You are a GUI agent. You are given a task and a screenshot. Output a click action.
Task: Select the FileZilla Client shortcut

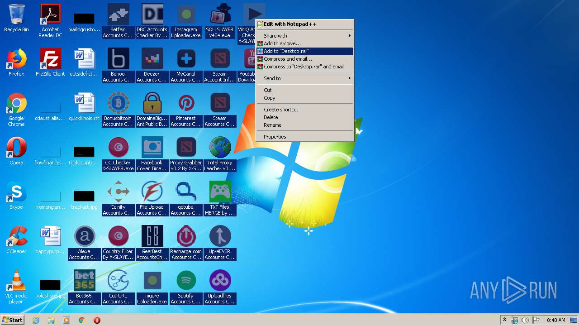[50, 62]
